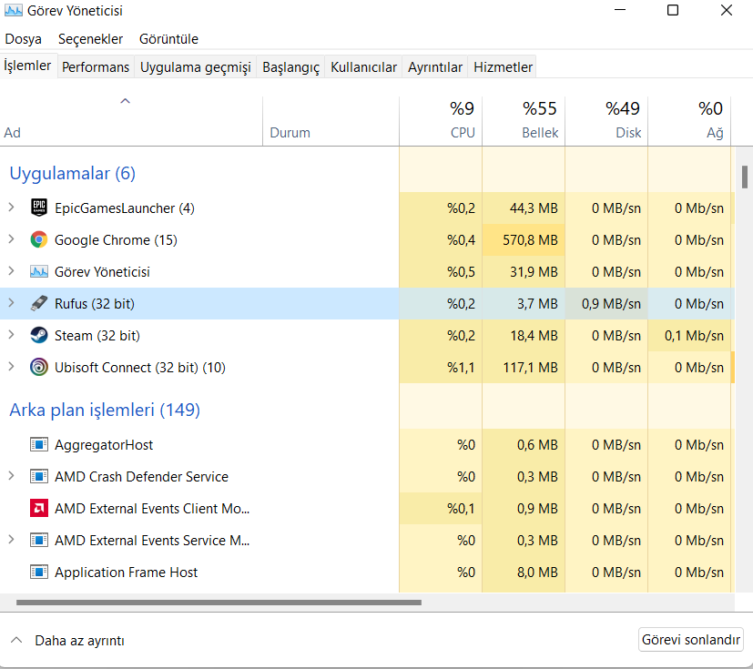Expand the Ubisoft Connect process group
The height and width of the screenshot is (669, 753).
[x=11, y=367]
